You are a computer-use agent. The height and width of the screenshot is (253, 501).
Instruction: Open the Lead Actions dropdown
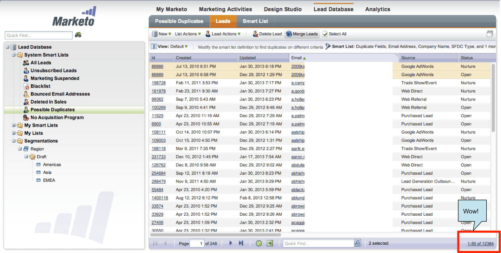pyautogui.click(x=223, y=34)
